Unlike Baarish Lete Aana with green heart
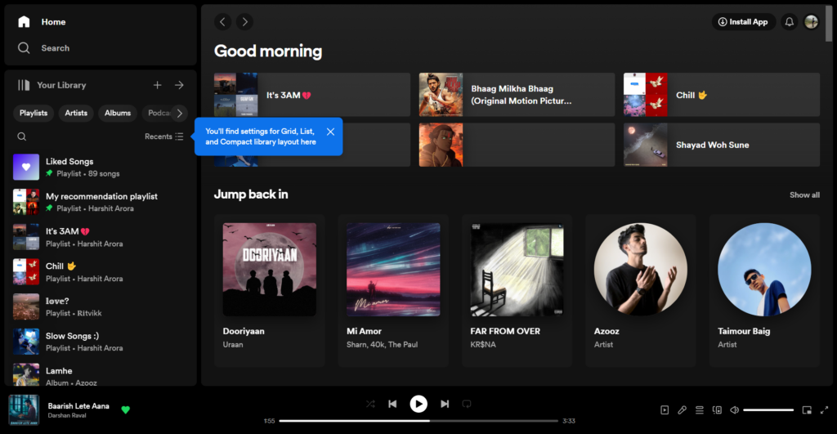Image resolution: width=837 pixels, height=434 pixels. point(125,409)
